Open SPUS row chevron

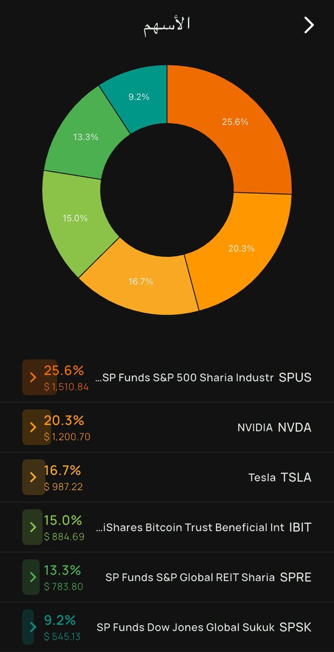click(33, 377)
